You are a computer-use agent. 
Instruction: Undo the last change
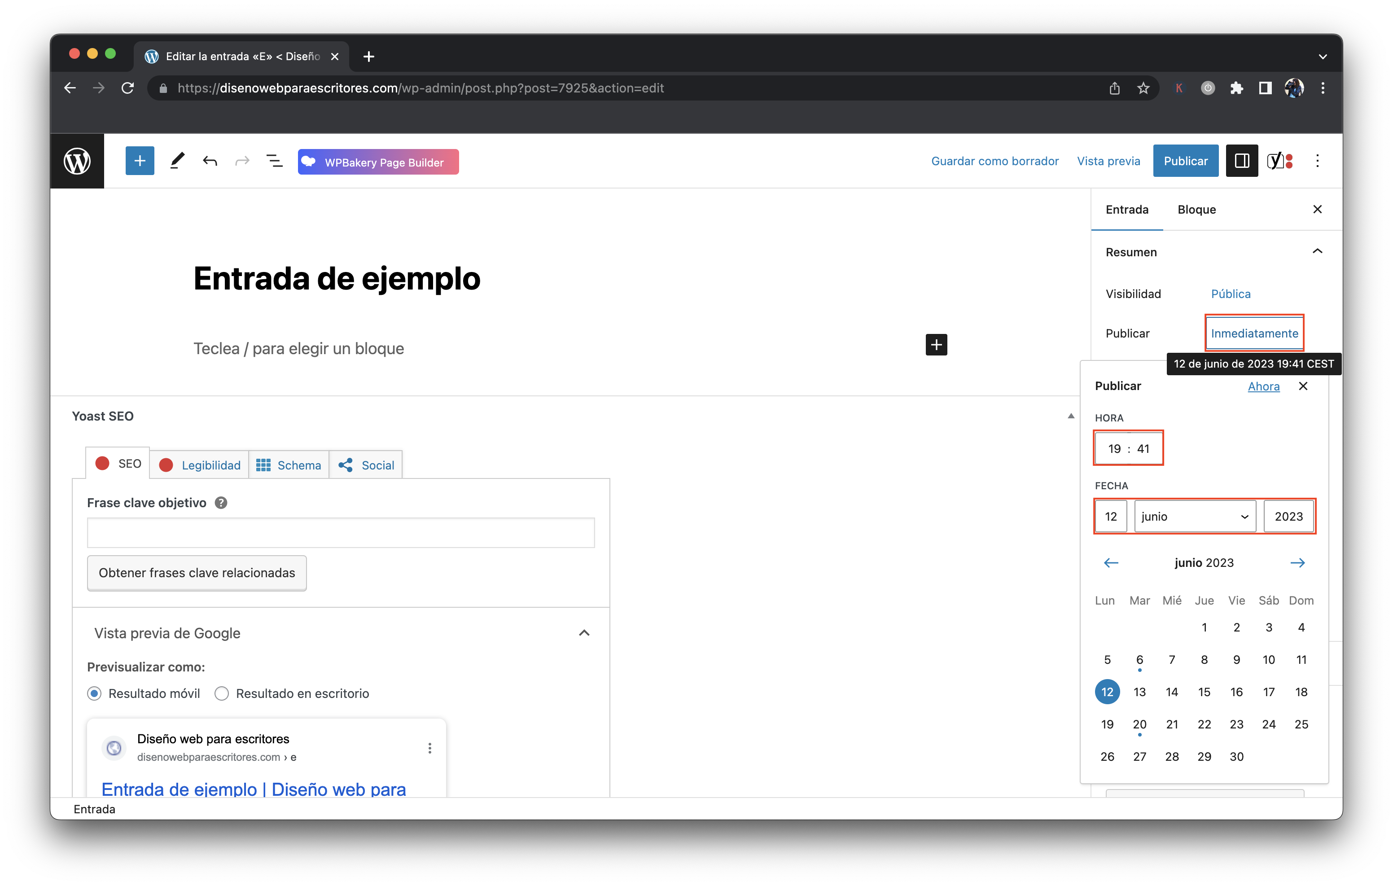click(x=210, y=162)
